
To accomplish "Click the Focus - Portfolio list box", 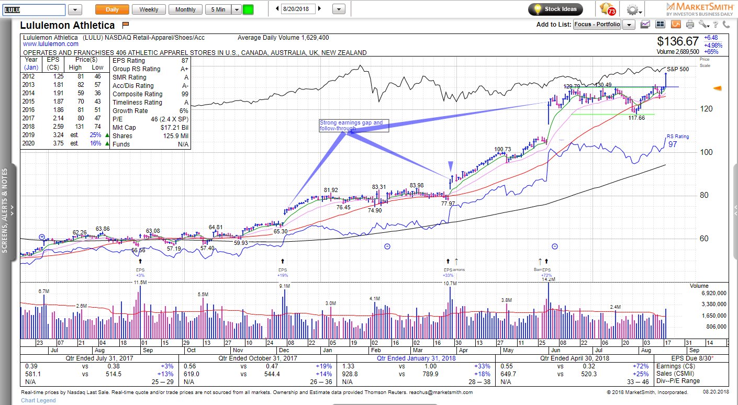I will point(597,25).
